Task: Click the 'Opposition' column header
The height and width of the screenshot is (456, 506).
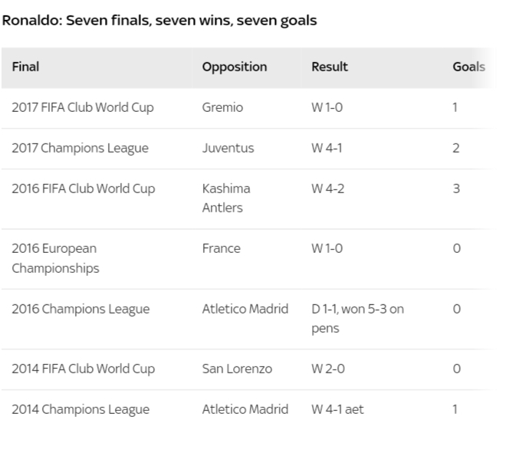Action: [235, 67]
